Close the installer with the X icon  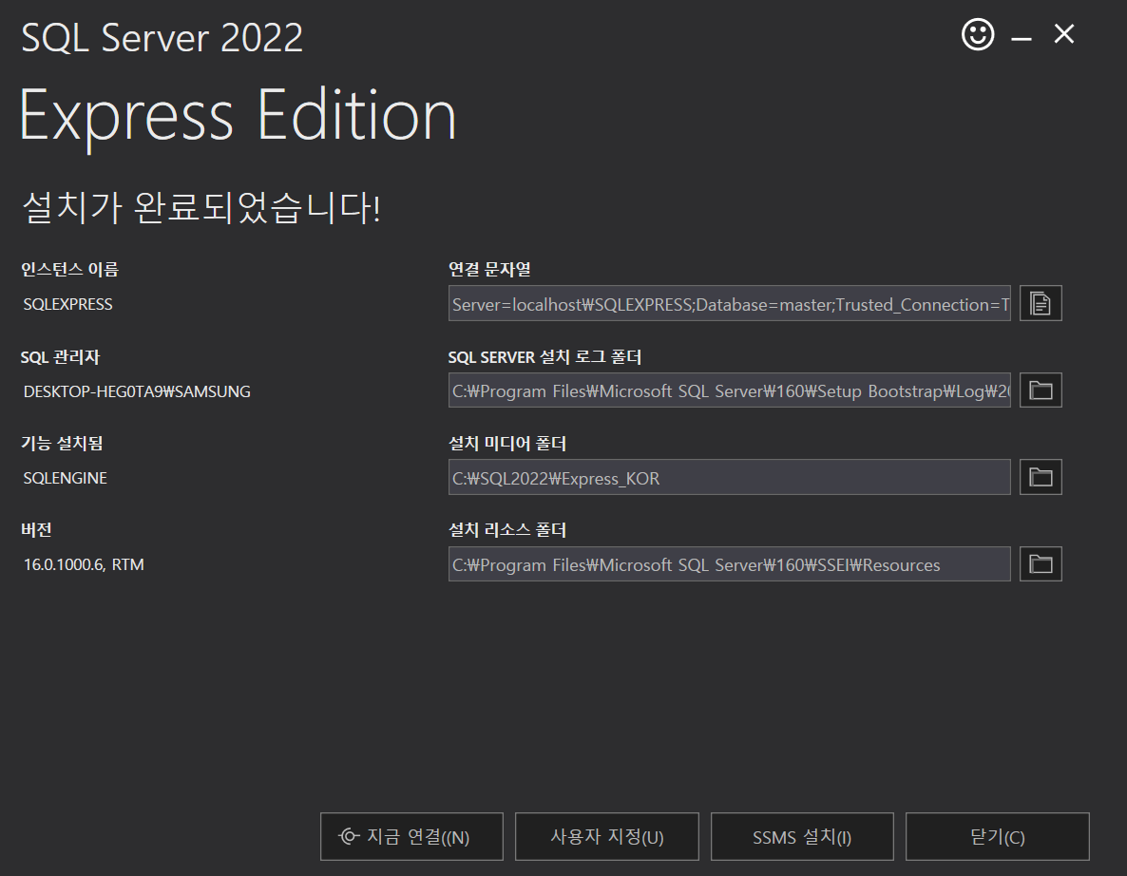pos(1063,34)
